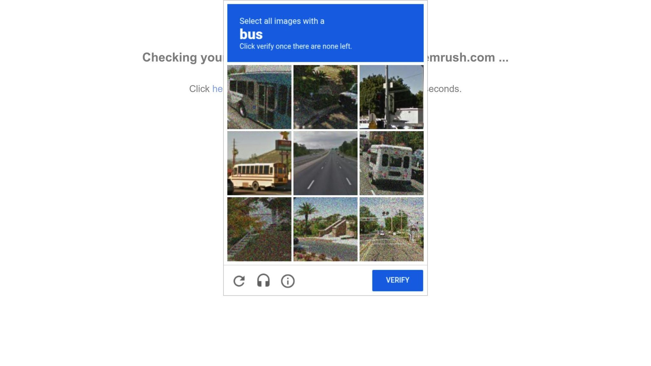Click "Click verify once there are none left" text

coord(296,46)
